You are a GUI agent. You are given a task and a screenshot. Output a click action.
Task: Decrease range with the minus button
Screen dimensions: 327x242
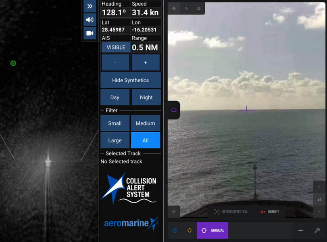tap(115, 63)
